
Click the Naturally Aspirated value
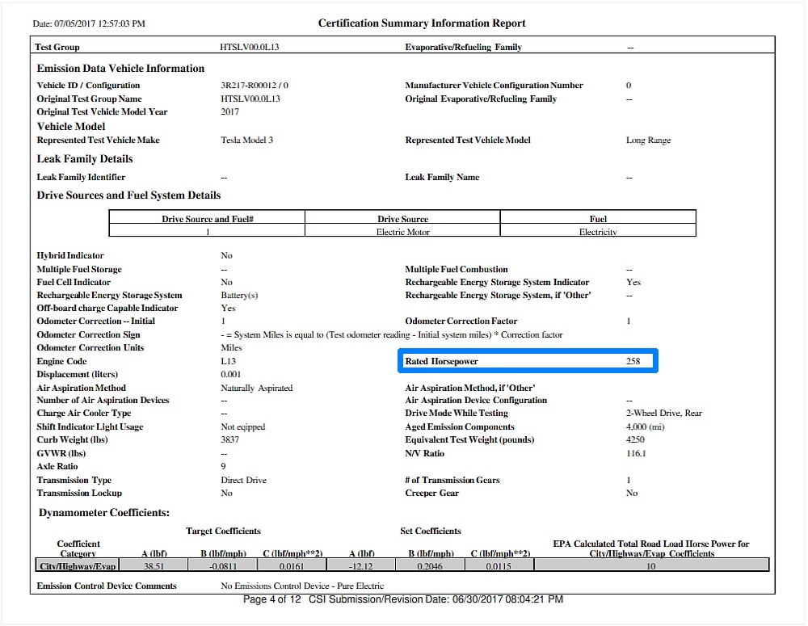(257, 388)
